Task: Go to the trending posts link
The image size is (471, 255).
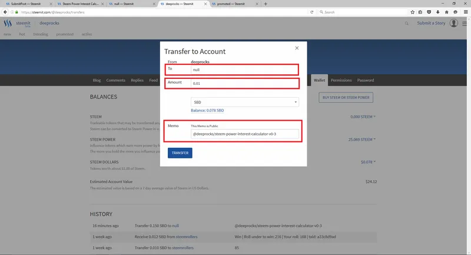Action: (x=41, y=34)
